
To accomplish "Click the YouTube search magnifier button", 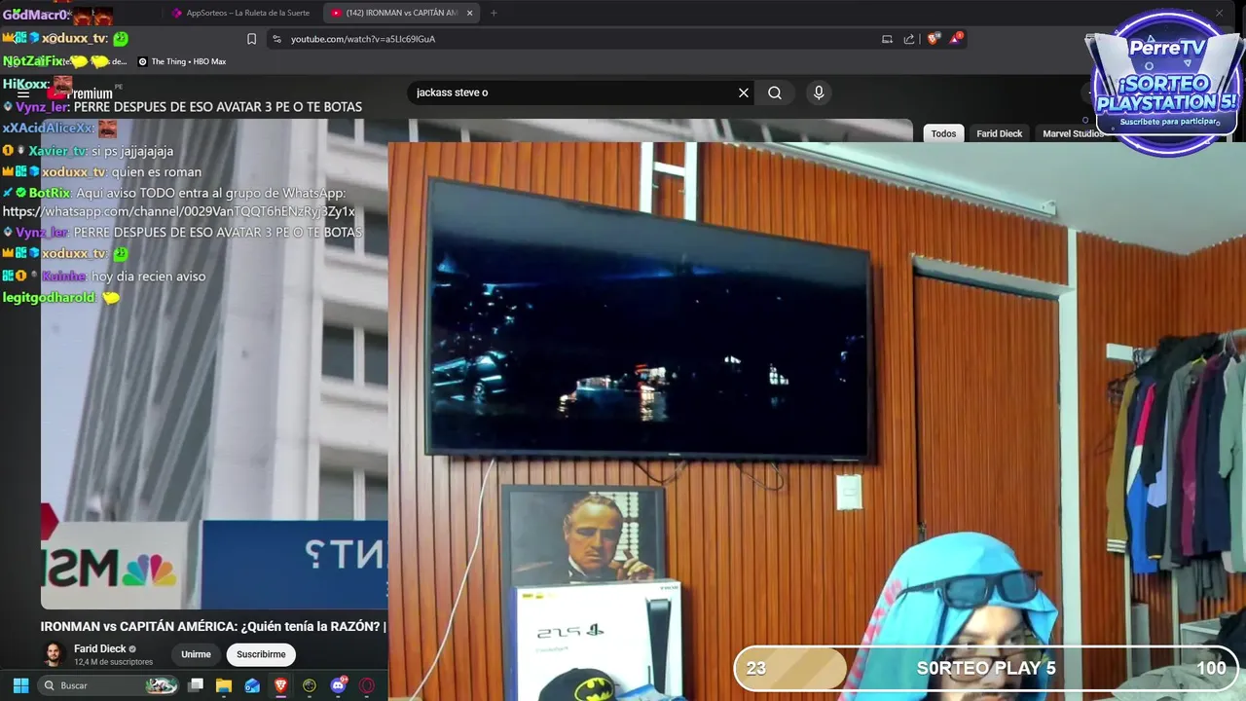I will coord(775,92).
